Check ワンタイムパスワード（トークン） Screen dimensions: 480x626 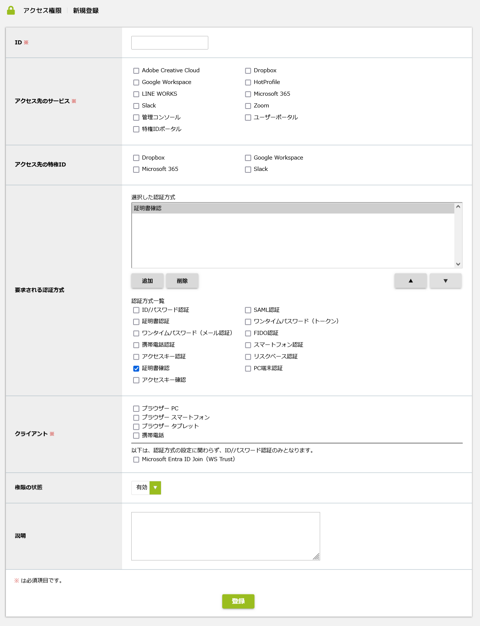pos(248,322)
